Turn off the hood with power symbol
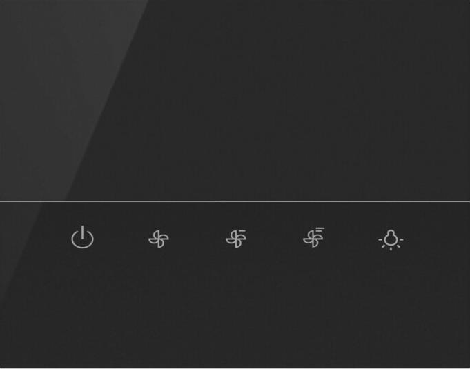The height and width of the screenshot is (369, 470). coord(82,237)
